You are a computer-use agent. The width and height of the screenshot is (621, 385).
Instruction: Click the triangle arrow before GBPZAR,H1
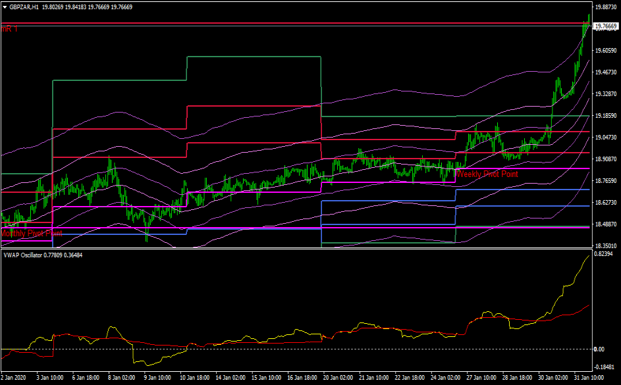coord(5,5)
